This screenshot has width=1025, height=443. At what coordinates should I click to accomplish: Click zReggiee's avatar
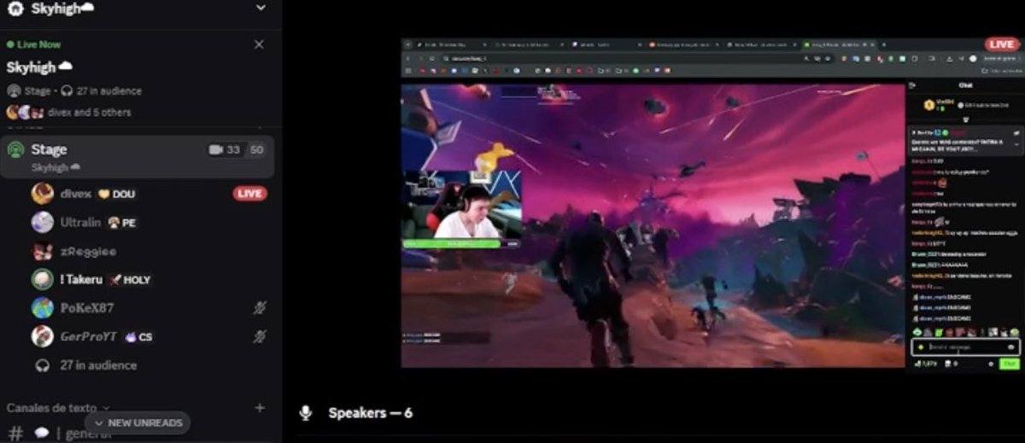[42, 252]
